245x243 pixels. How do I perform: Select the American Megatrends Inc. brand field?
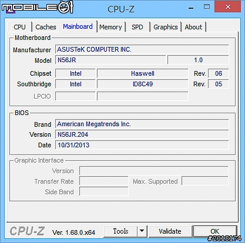(x=142, y=124)
